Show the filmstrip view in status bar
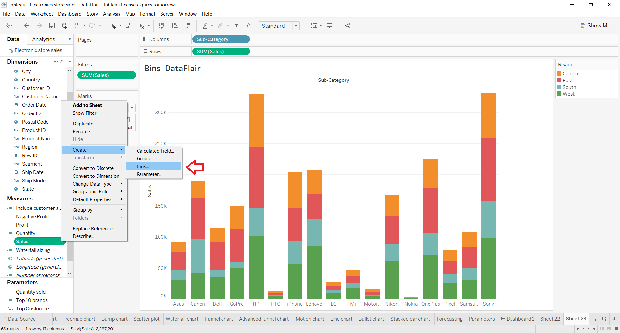This screenshot has width=620, height=333. [x=609, y=329]
